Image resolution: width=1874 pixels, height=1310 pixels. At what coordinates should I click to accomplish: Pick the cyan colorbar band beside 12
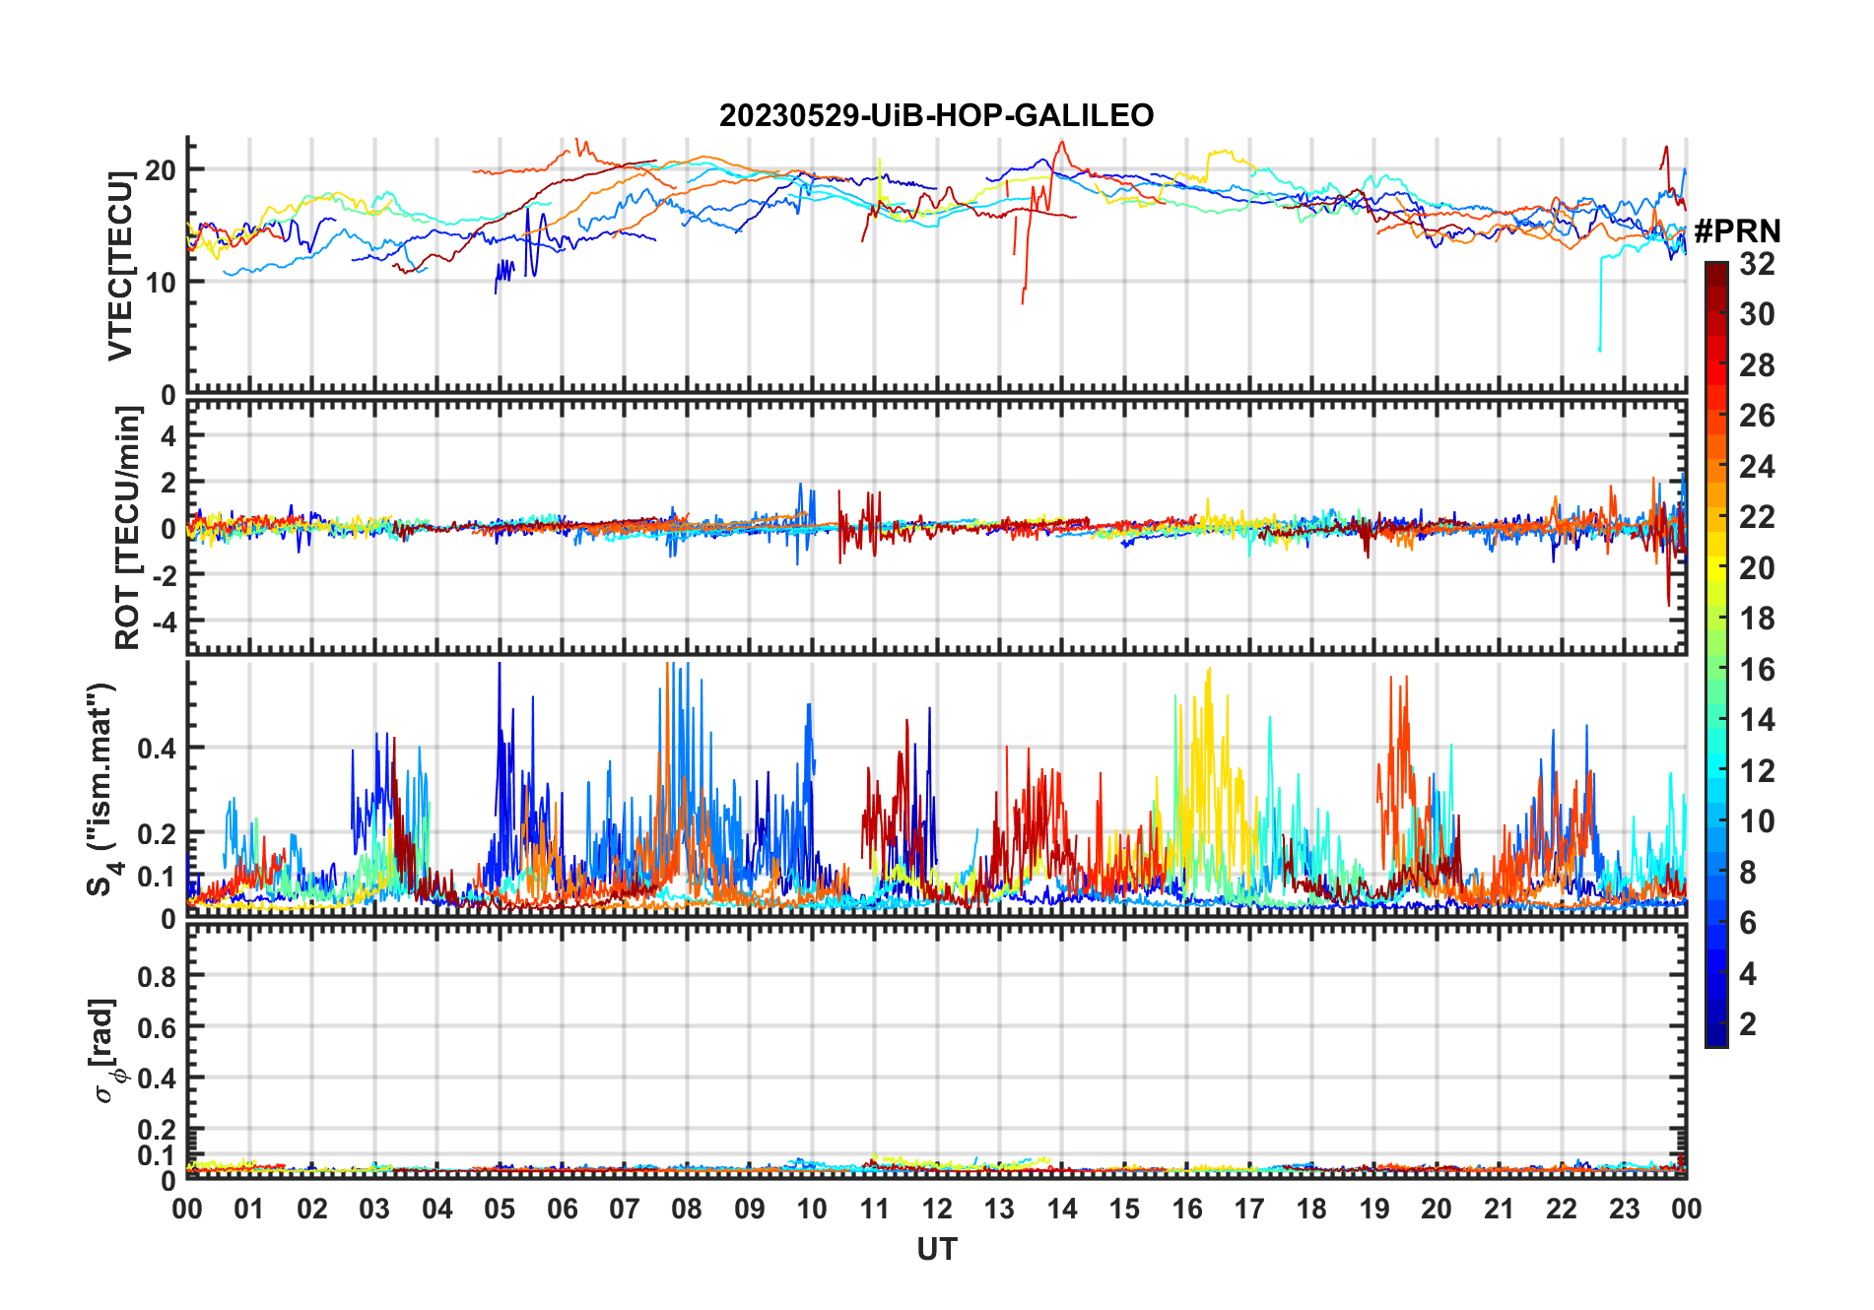[x=1716, y=771]
